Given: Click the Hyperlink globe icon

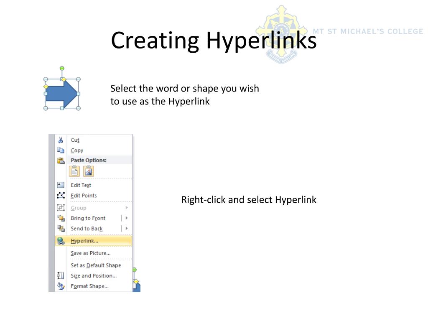Looking at the screenshot, I should 61,241.
